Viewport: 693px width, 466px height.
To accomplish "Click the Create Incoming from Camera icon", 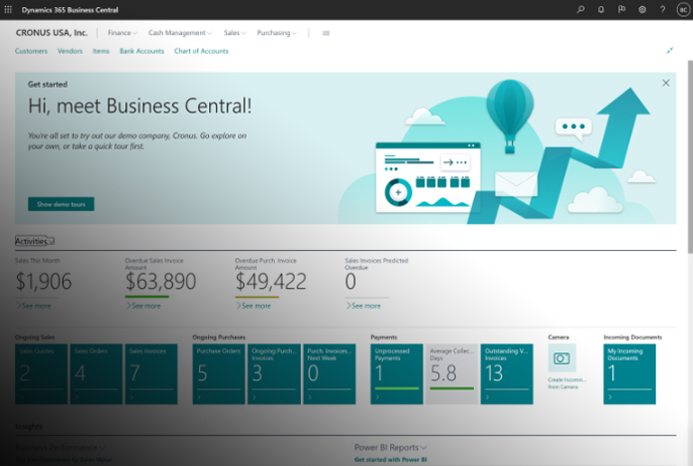I will pos(562,357).
